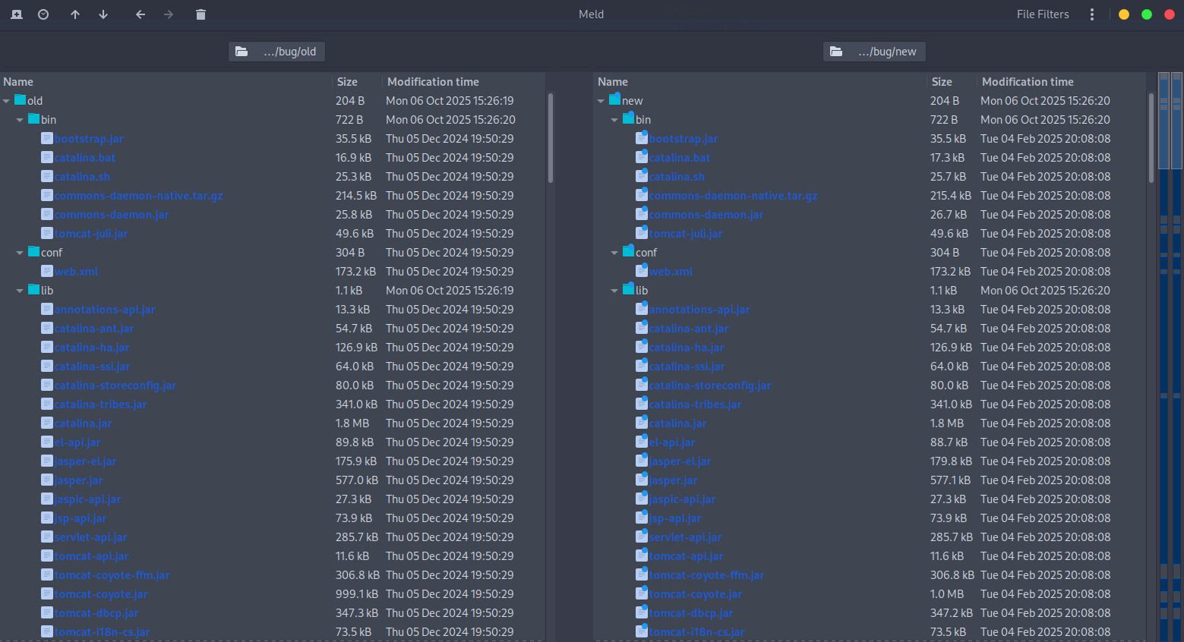Copy changes to the left pane
This screenshot has height=642, width=1184.
click(141, 14)
